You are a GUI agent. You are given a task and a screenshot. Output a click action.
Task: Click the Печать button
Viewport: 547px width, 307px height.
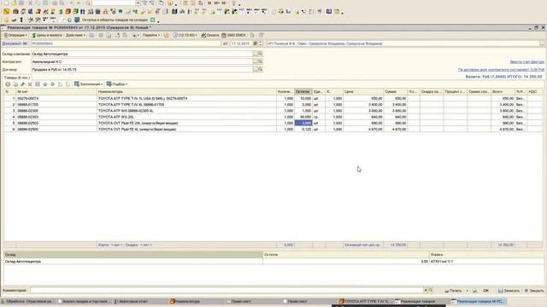coord(454,290)
